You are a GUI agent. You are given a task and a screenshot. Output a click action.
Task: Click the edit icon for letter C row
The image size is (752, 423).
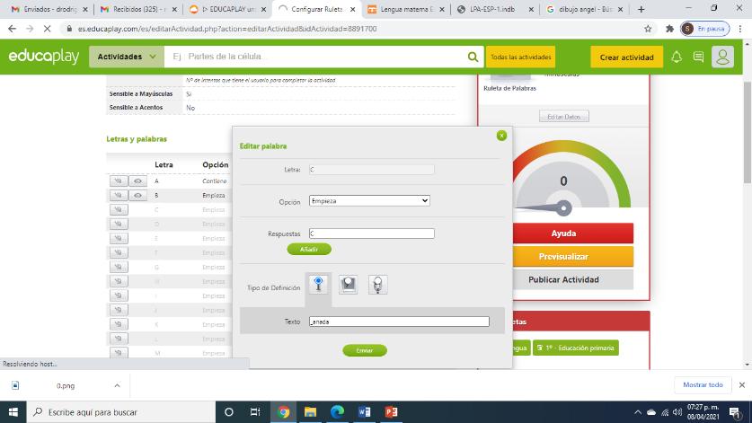tap(119, 210)
